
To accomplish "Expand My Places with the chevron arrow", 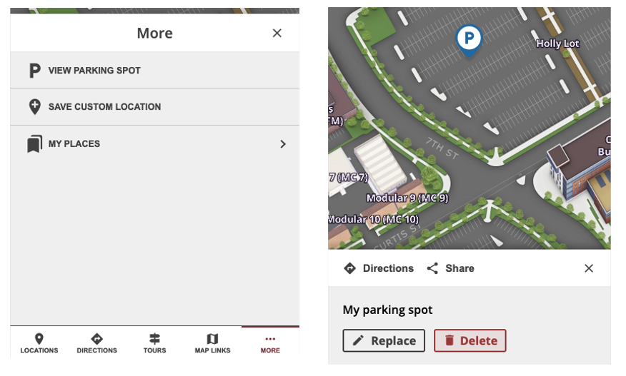I will pos(283,144).
